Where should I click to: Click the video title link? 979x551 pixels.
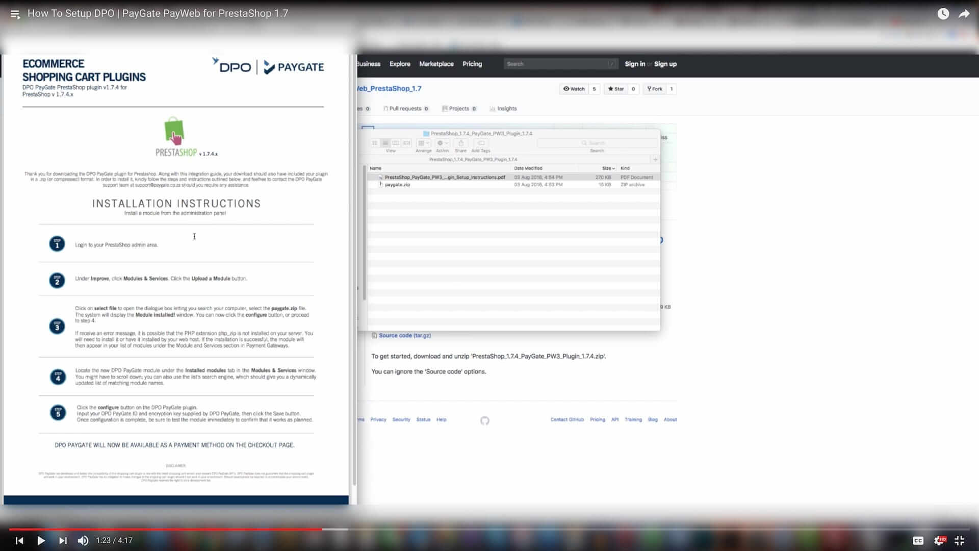(158, 13)
